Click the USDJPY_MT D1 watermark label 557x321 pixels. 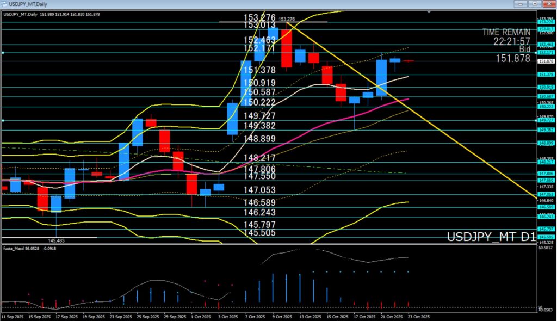click(491, 237)
